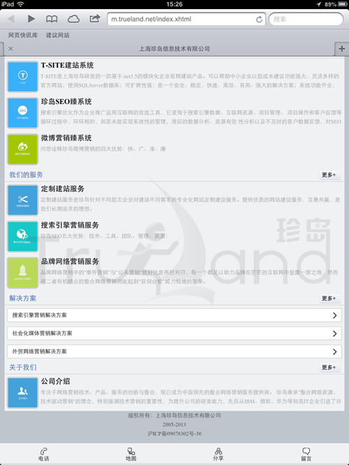The image size is (349, 465).
Task: Tap the 分享 share icon in the bottom bar
Action: click(x=218, y=455)
